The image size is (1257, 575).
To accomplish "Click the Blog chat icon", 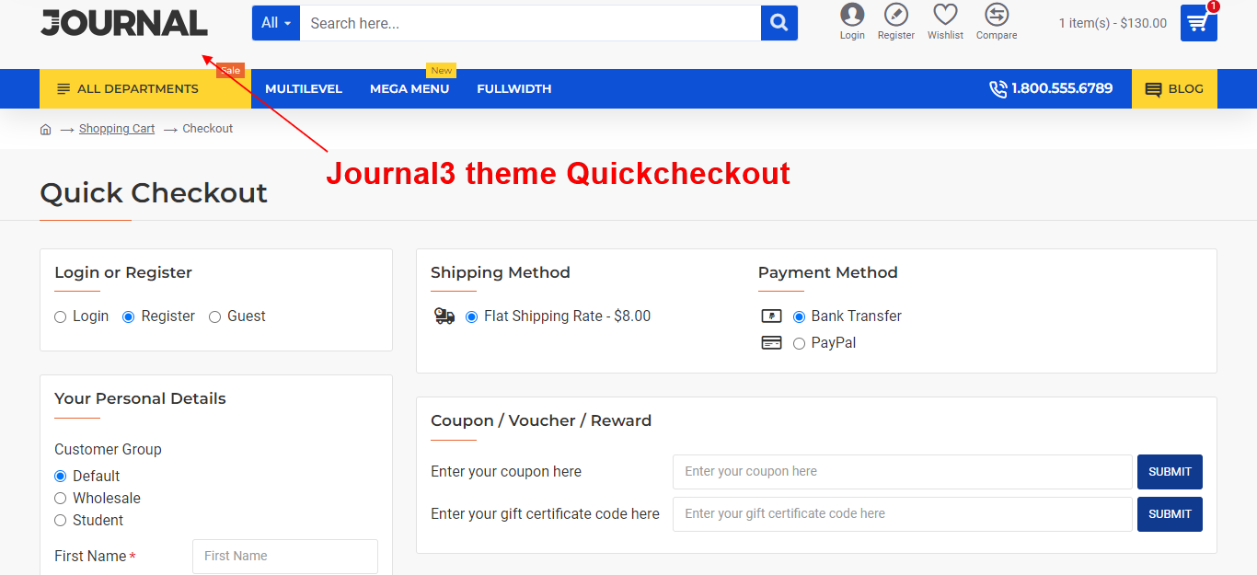I will point(1153,89).
